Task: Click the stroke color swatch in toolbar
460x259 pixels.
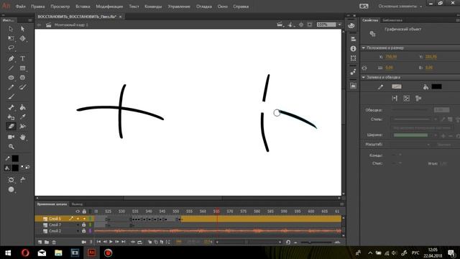Action: pyautogui.click(x=15, y=158)
